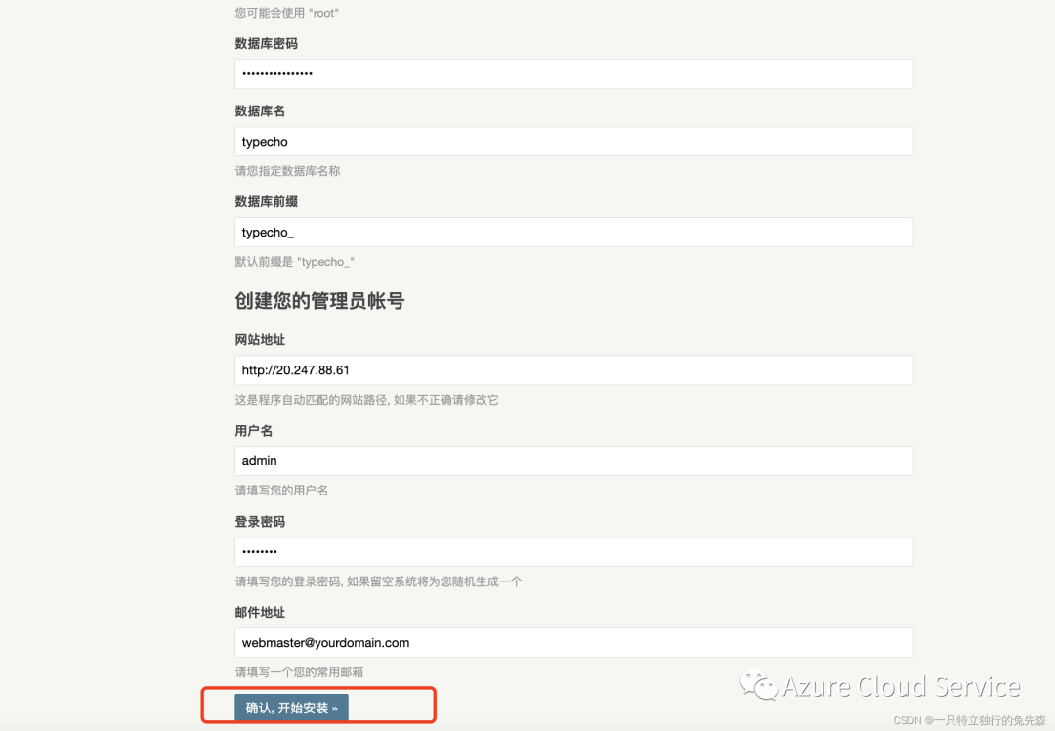Edit the 邮件地址 field with webmaster@yourdomain.com
1055x731 pixels.
pyautogui.click(x=574, y=643)
